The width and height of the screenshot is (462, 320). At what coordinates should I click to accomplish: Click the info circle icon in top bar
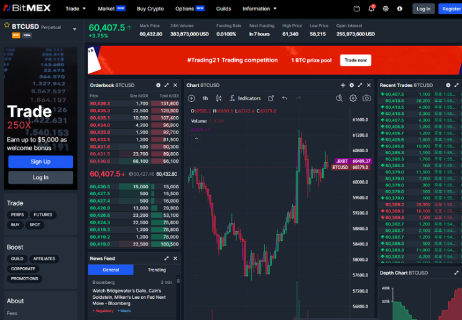[400, 9]
